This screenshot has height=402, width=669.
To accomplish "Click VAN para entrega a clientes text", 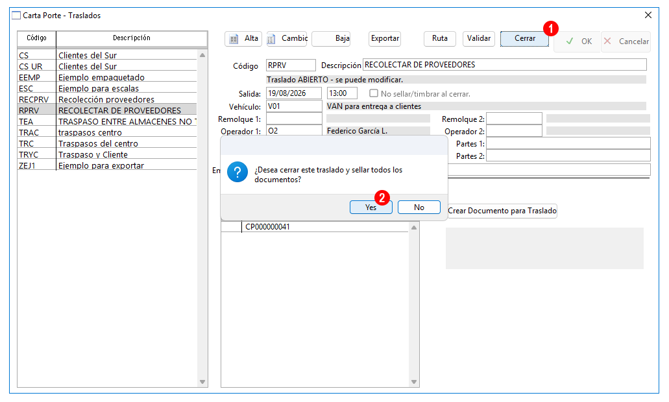I will coord(374,106).
